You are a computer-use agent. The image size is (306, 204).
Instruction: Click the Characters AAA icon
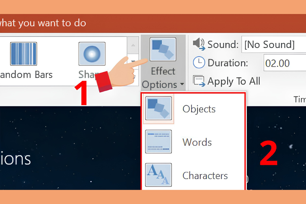(158, 175)
